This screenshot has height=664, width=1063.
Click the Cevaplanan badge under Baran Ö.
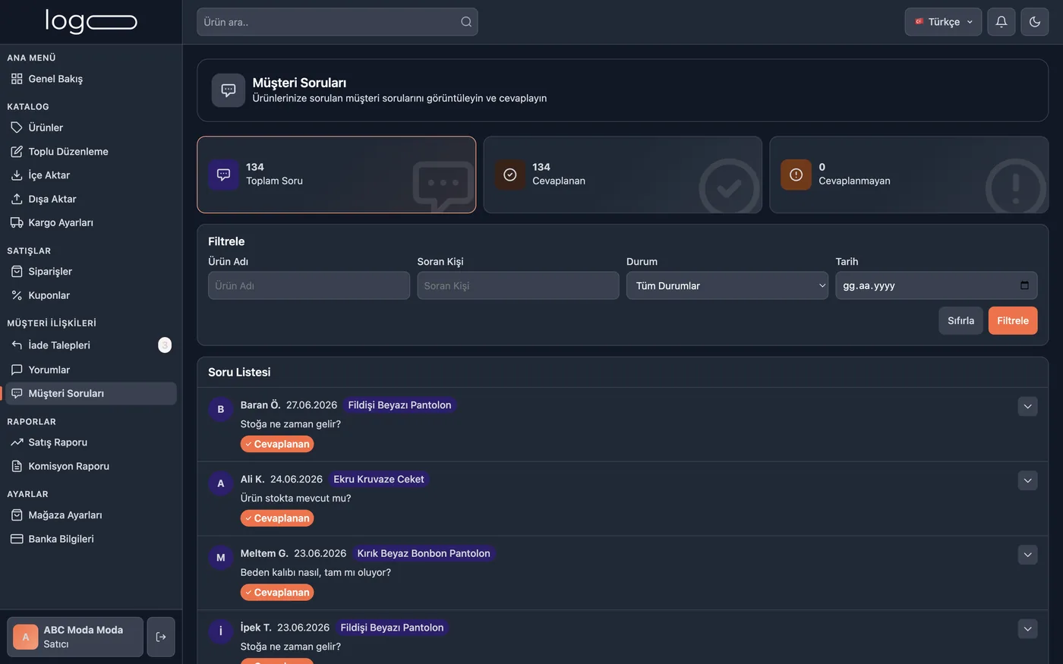point(277,444)
